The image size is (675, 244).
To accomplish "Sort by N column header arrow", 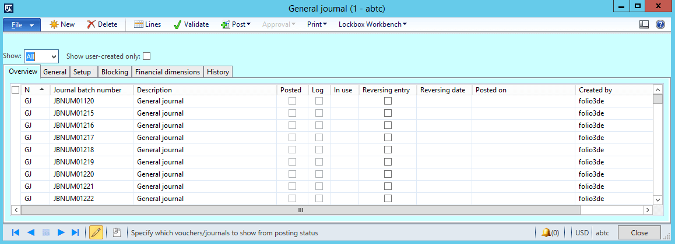I will coord(41,89).
